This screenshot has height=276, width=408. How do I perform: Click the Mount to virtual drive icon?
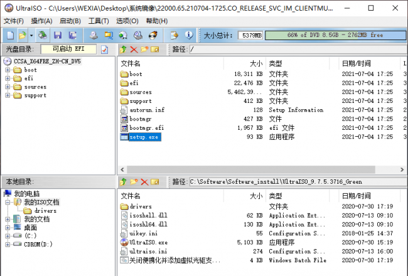click(138, 35)
